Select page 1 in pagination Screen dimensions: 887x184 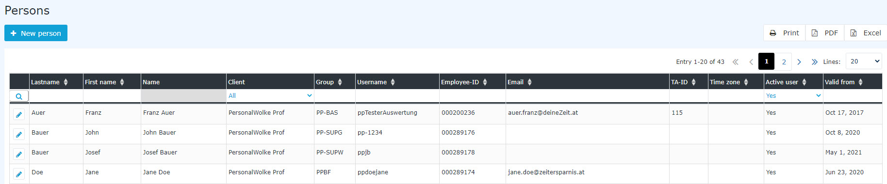coord(767,61)
